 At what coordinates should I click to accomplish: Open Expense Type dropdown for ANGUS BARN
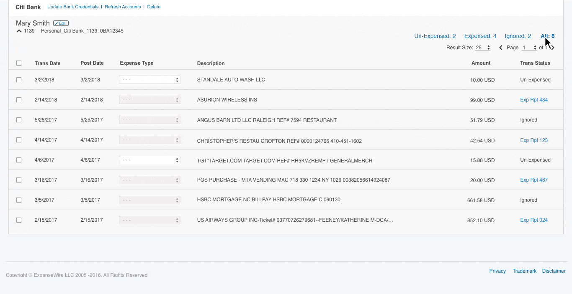[x=150, y=120]
